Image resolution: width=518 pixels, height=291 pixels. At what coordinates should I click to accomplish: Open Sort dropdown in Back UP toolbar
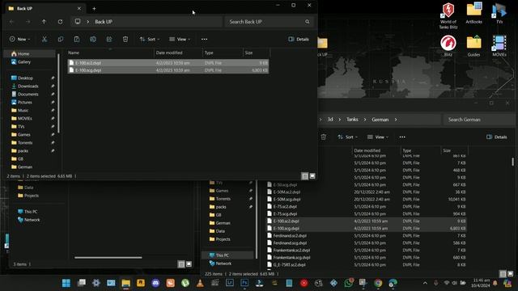[x=150, y=40]
